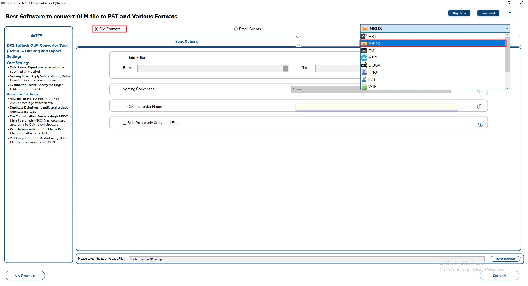Click the save path field C:\Users\admin\Desktop

tap(307, 259)
